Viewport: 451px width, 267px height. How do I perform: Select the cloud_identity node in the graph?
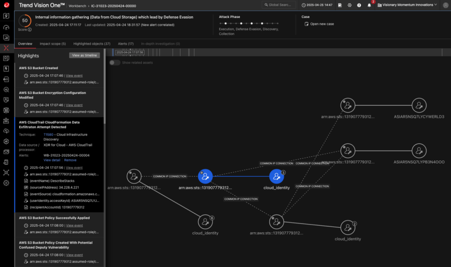(277, 177)
